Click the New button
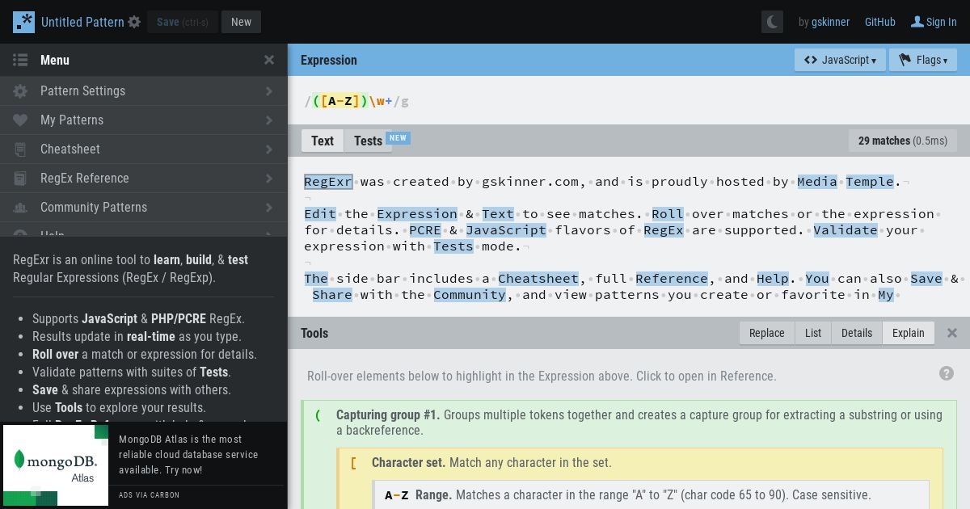 point(241,22)
